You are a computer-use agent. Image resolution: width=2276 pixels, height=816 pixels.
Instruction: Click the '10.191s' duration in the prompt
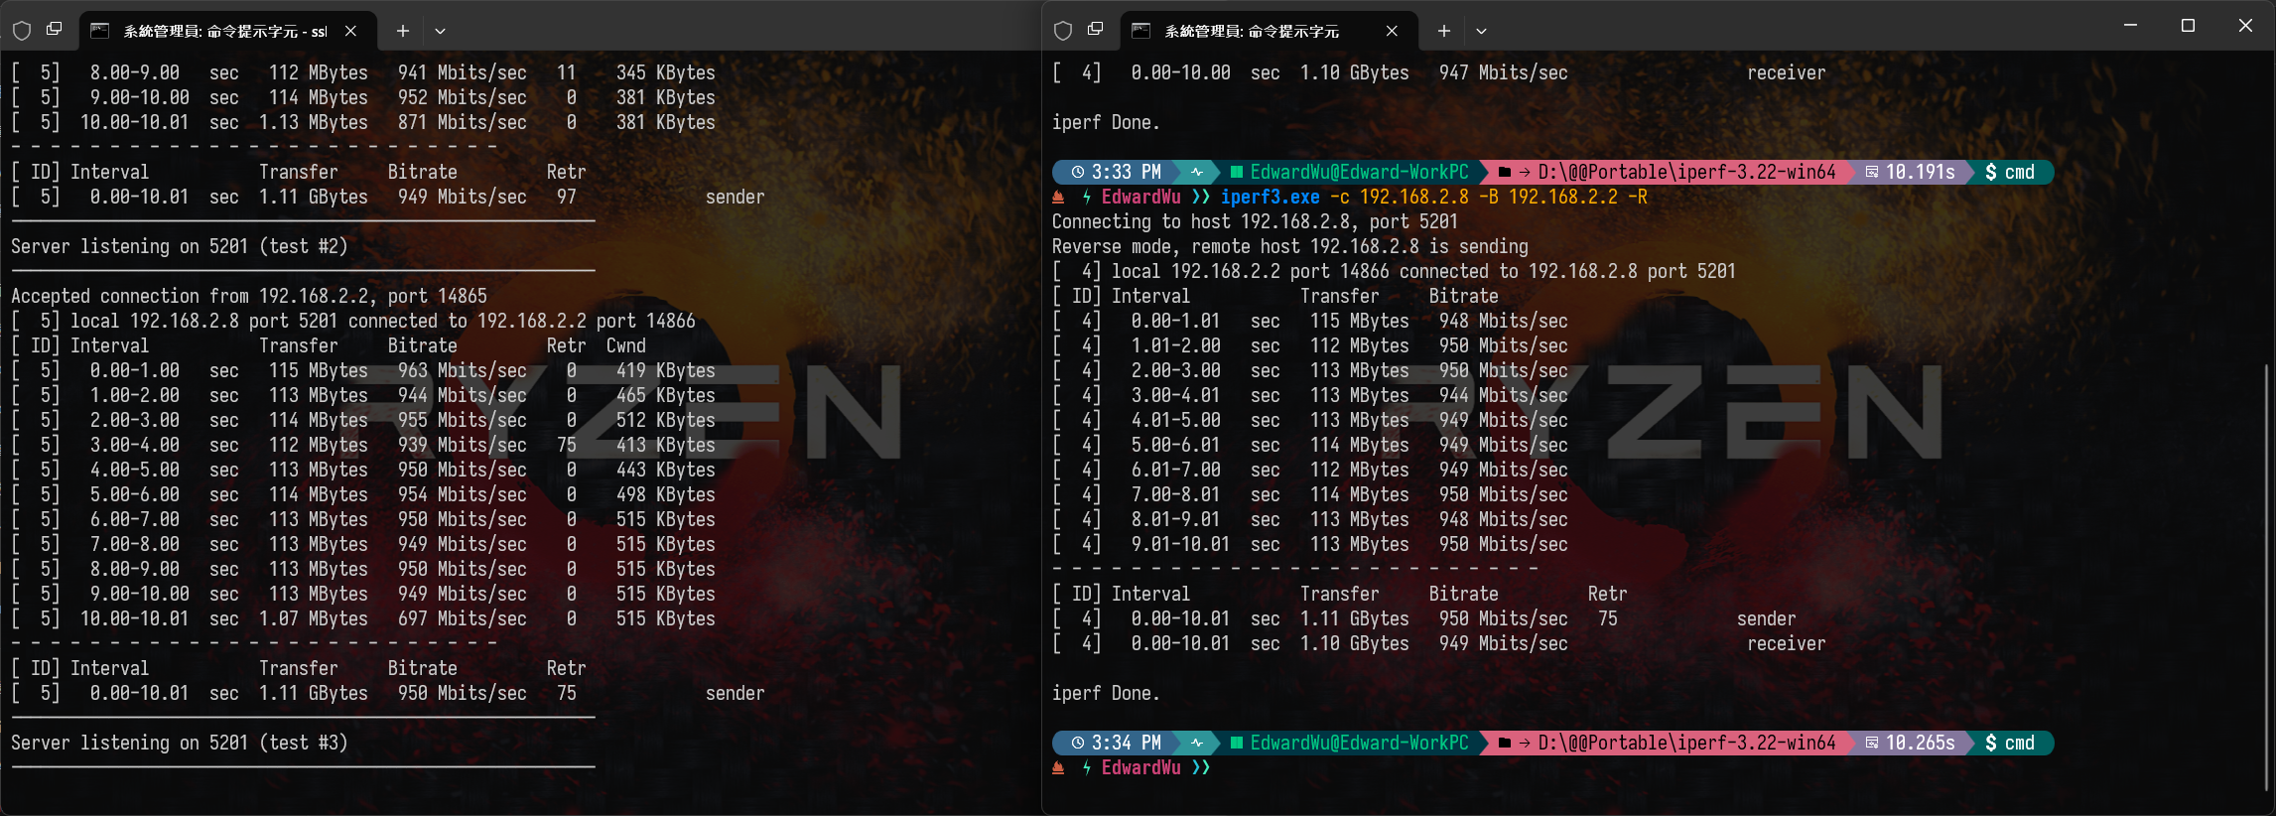coord(1921,172)
